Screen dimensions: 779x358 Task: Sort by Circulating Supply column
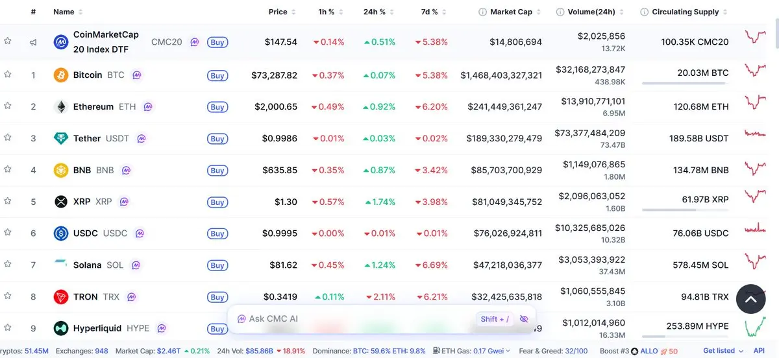pos(690,12)
